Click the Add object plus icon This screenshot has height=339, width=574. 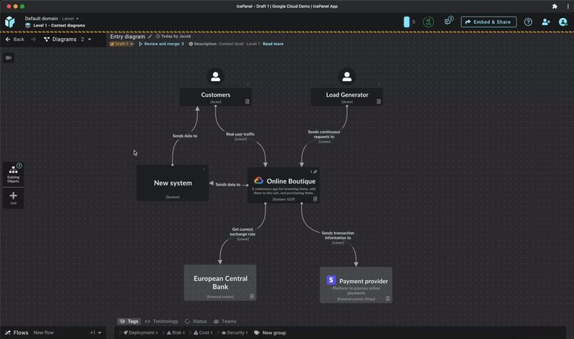[x=13, y=199]
